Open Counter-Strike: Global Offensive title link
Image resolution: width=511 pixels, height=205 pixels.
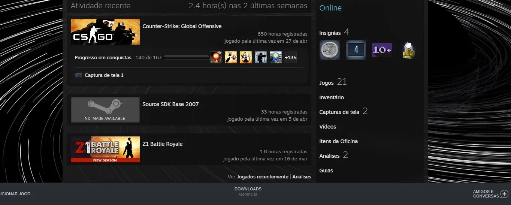(x=182, y=26)
